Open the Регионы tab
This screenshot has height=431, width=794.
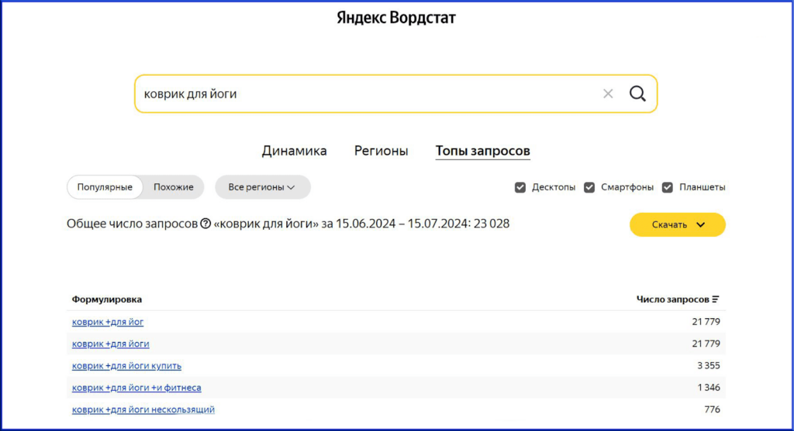coord(381,151)
